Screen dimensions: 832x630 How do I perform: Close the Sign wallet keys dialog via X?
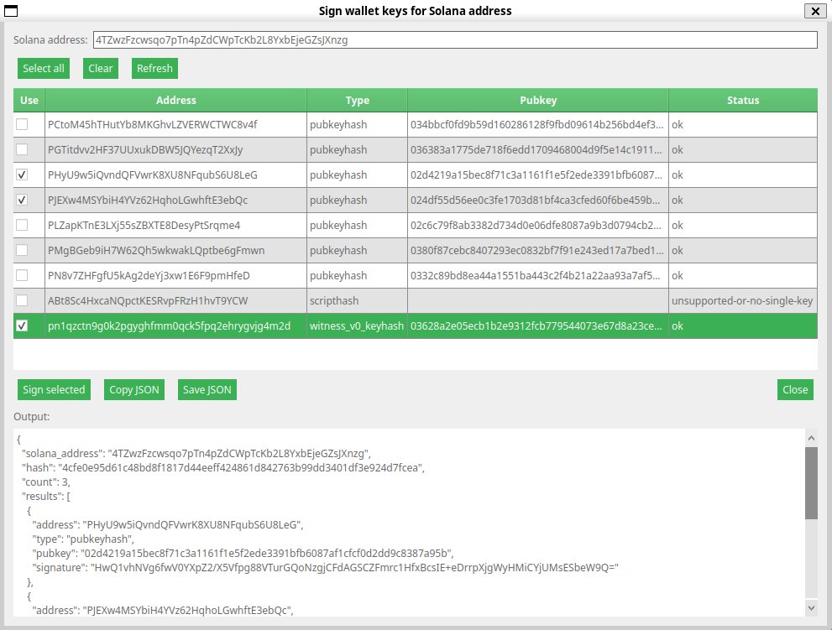click(x=815, y=11)
